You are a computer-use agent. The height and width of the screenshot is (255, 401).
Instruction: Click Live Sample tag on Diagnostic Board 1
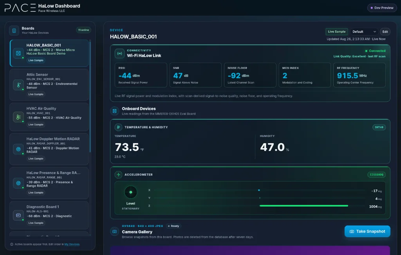tap(36, 223)
